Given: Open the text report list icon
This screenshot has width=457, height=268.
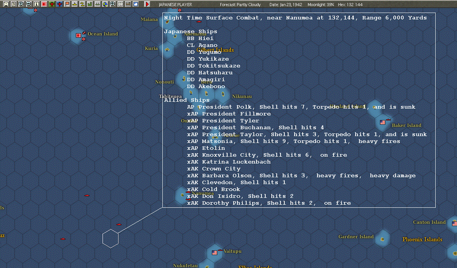Looking at the screenshot, I should pos(13,4).
